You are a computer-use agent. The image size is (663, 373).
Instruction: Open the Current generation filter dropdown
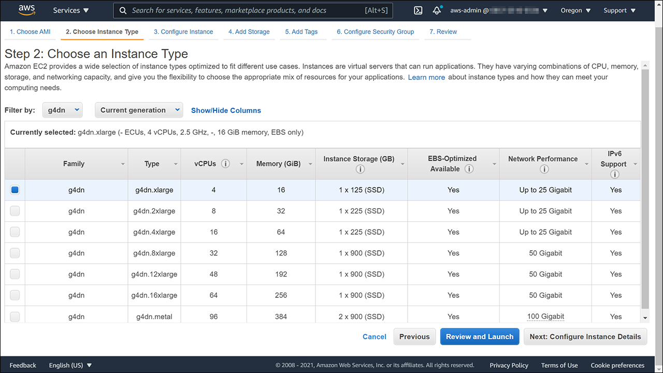coord(139,110)
